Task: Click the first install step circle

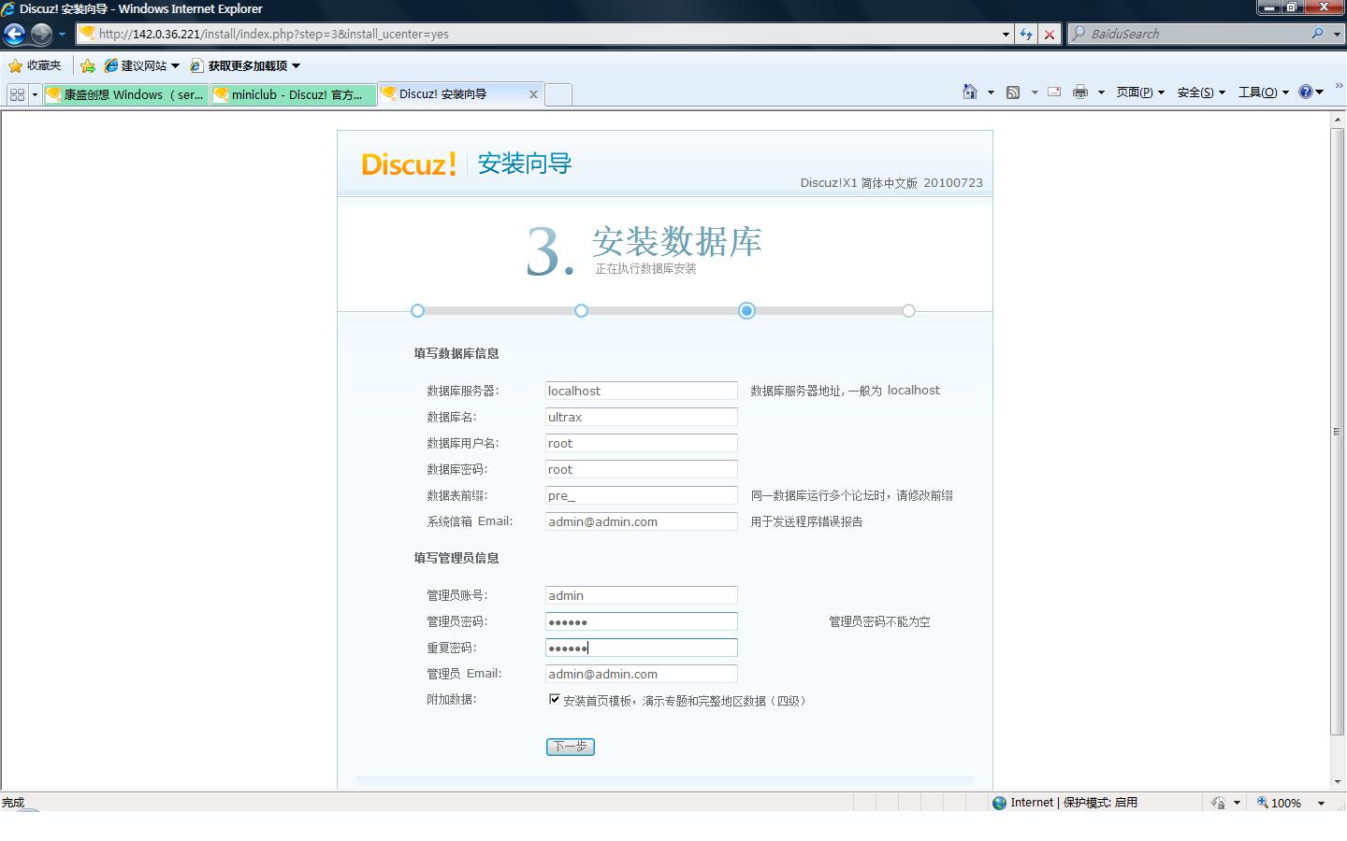Action: tap(417, 310)
